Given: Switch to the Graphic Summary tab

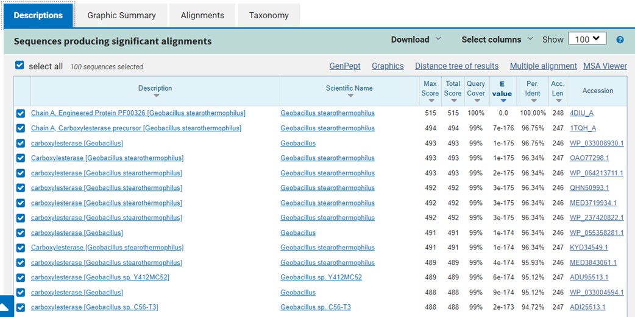Looking at the screenshot, I should click(x=121, y=15).
